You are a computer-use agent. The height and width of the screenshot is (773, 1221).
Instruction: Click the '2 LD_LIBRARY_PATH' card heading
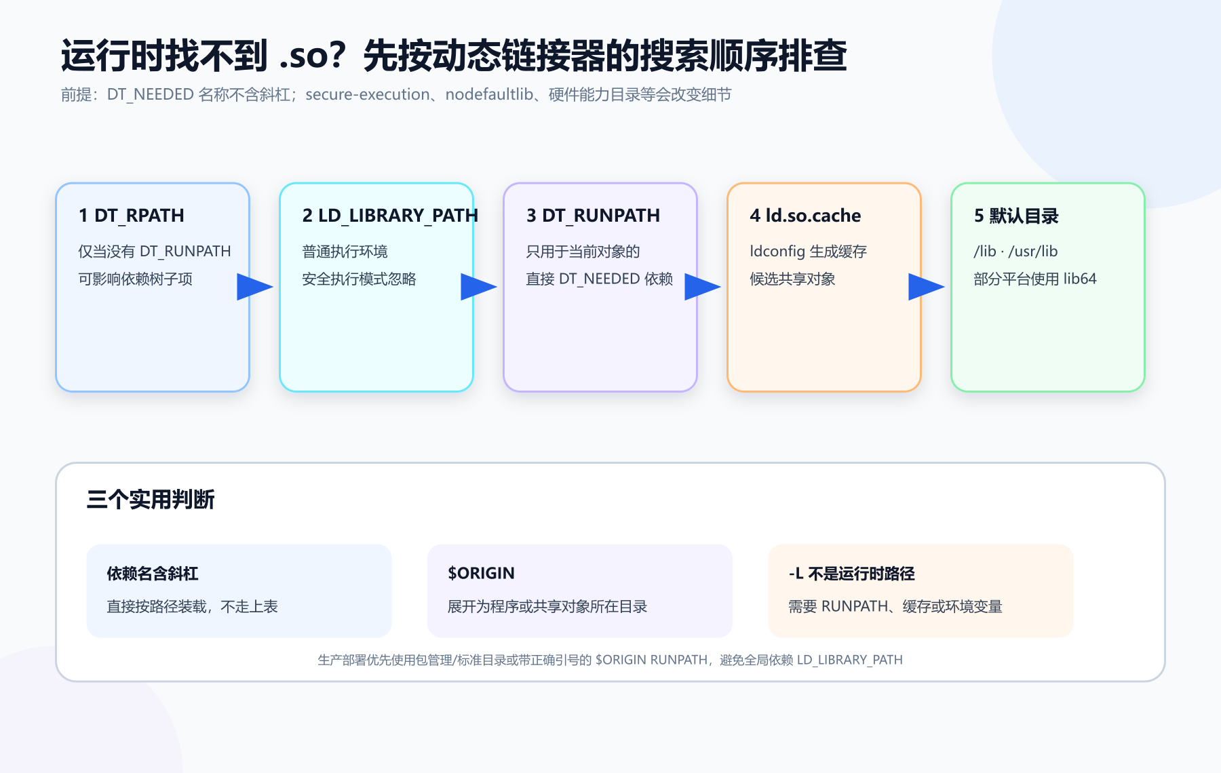point(390,216)
